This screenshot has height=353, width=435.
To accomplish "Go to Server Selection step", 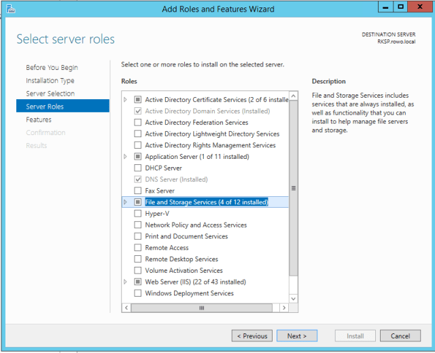I will (x=50, y=94).
